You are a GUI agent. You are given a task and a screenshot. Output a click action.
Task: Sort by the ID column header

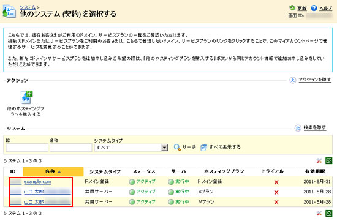pyautogui.click(x=13, y=171)
